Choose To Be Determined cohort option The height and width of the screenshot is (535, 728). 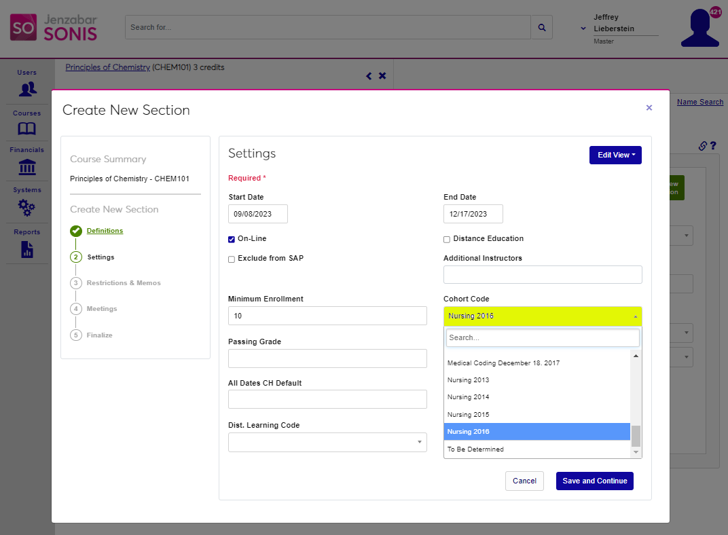(475, 449)
